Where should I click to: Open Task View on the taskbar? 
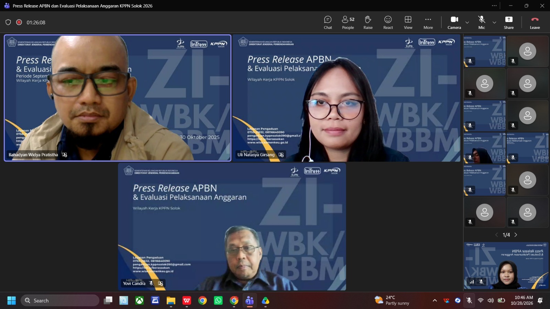pos(108,301)
